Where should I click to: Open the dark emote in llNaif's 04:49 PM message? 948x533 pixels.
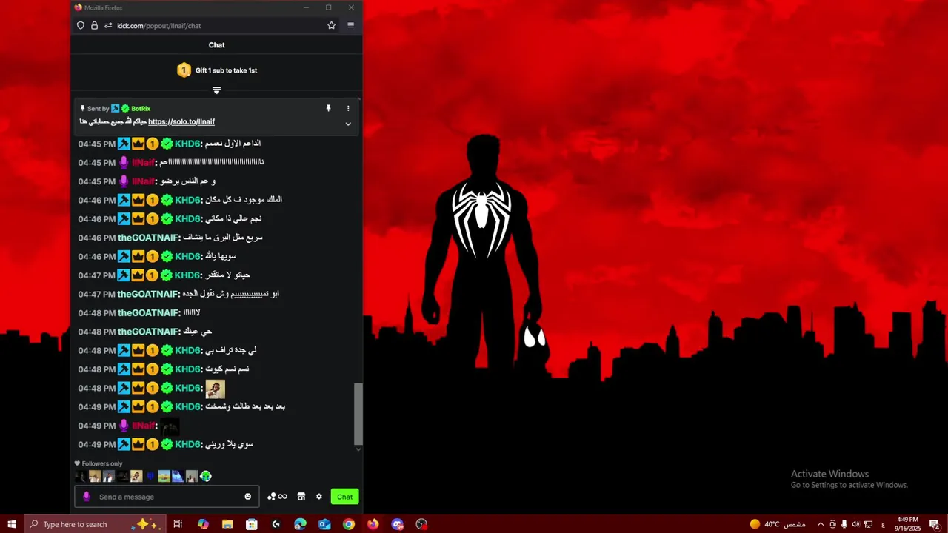coord(170,426)
